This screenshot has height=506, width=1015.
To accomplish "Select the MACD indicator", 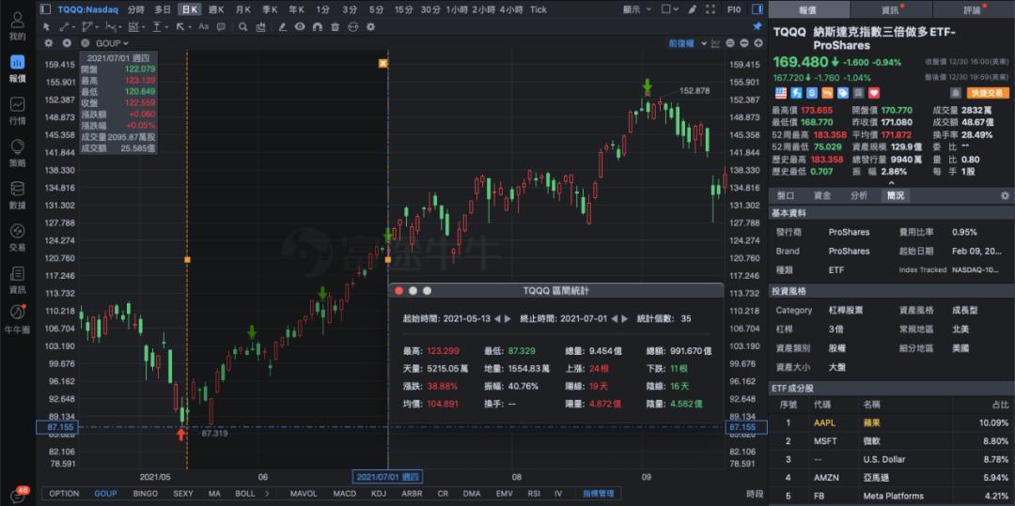I will pyautogui.click(x=344, y=494).
